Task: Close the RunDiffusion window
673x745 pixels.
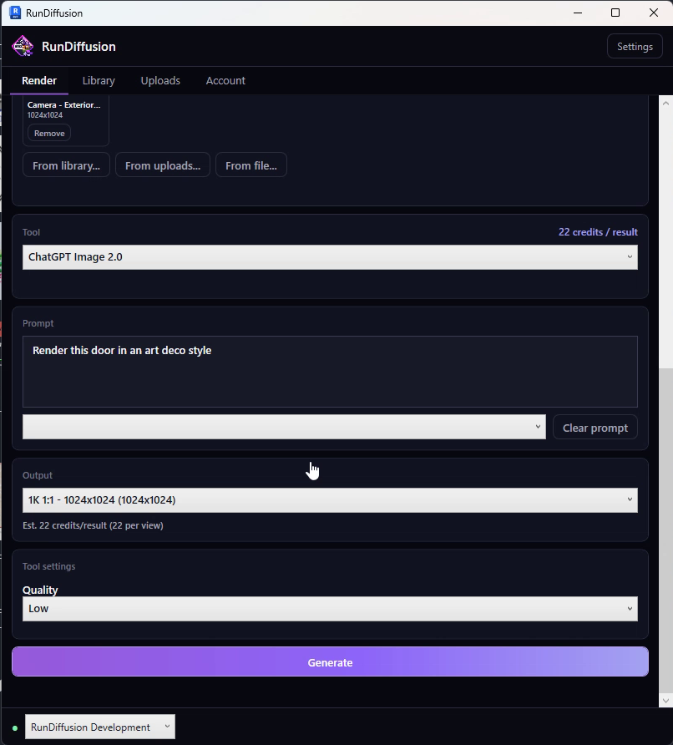Action: pos(654,13)
